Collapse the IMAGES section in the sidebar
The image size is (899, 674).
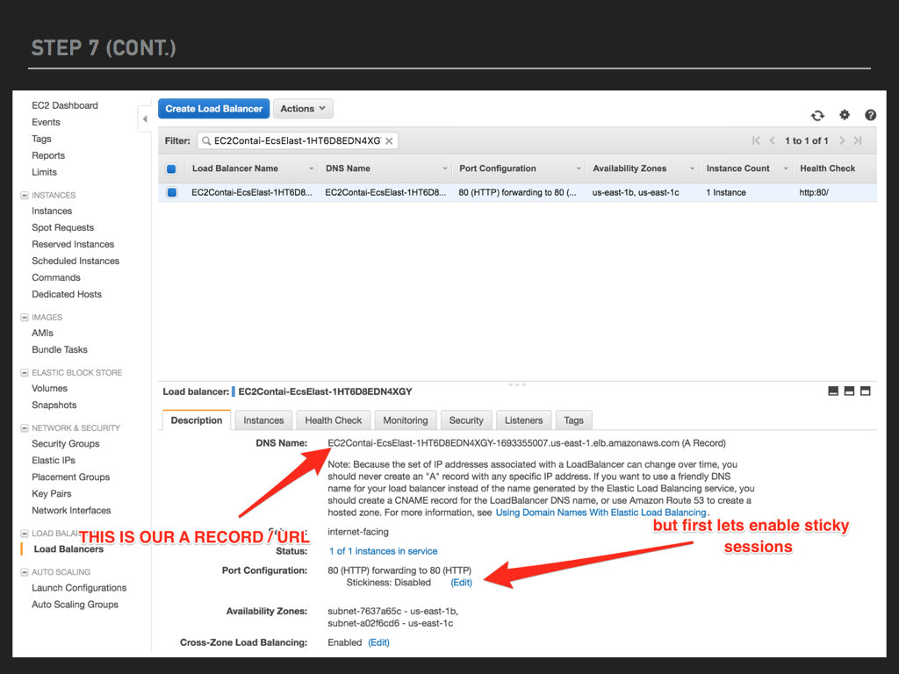click(x=24, y=317)
